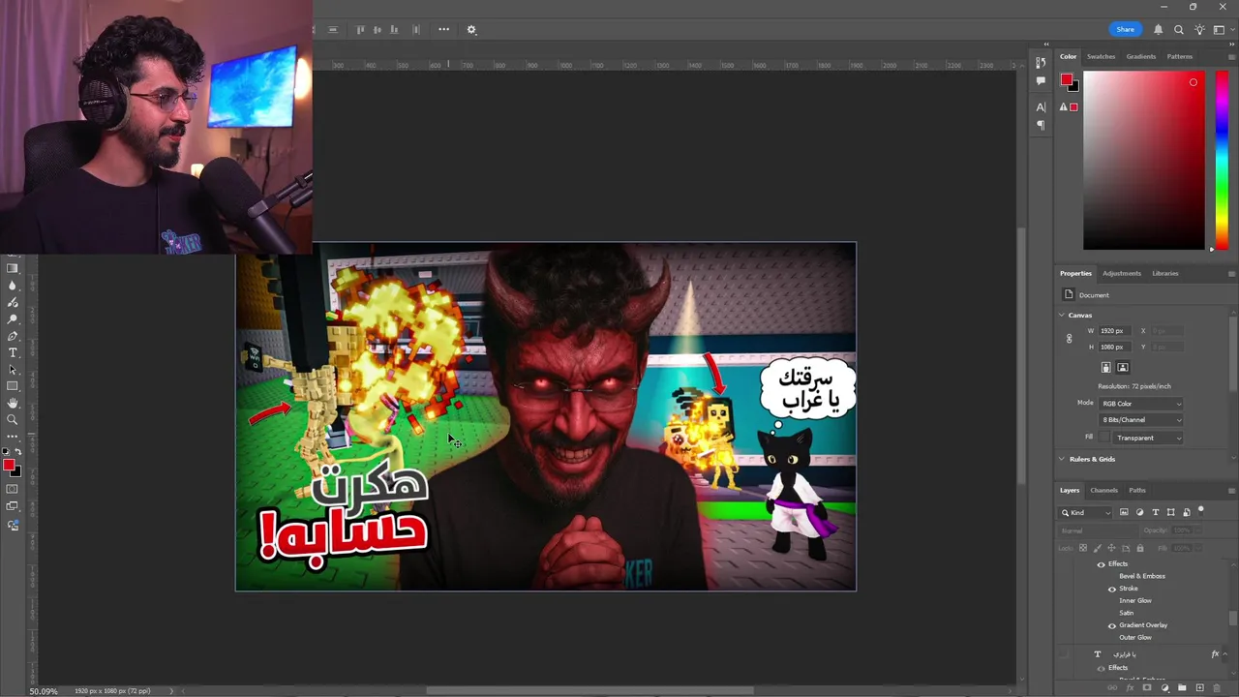Viewport: 1239px width, 697px height.
Task: Hide the Gradient Overlay effect
Action: click(1112, 625)
